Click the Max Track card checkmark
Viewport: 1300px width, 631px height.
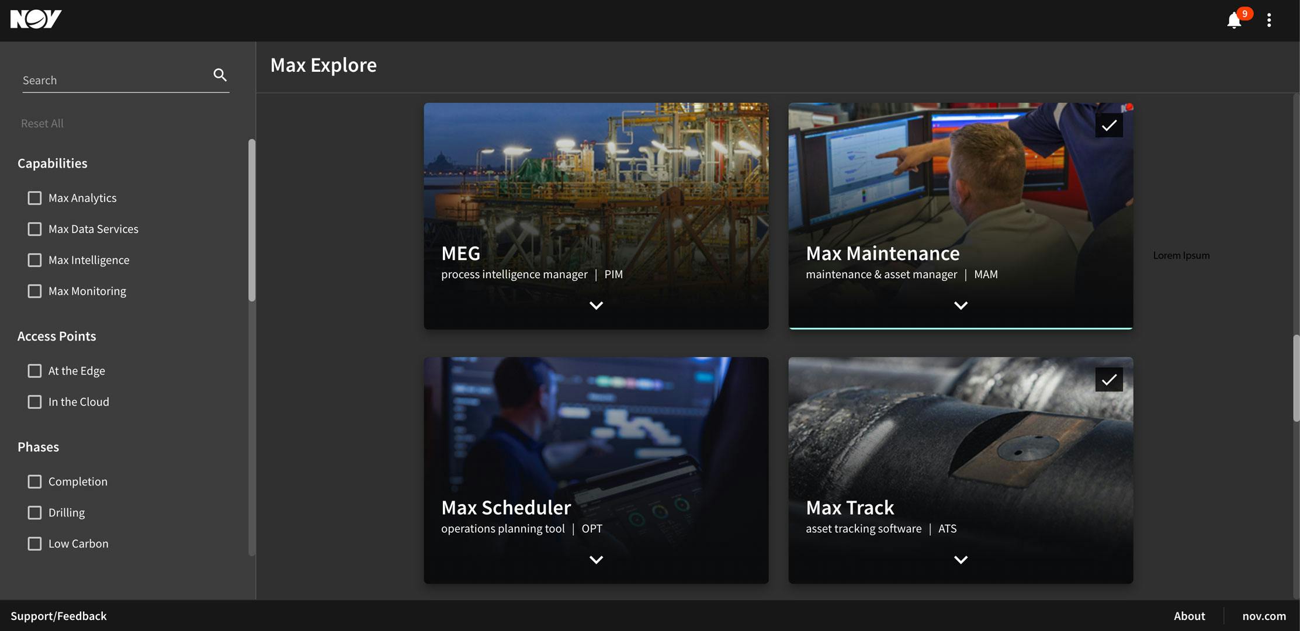click(x=1109, y=380)
